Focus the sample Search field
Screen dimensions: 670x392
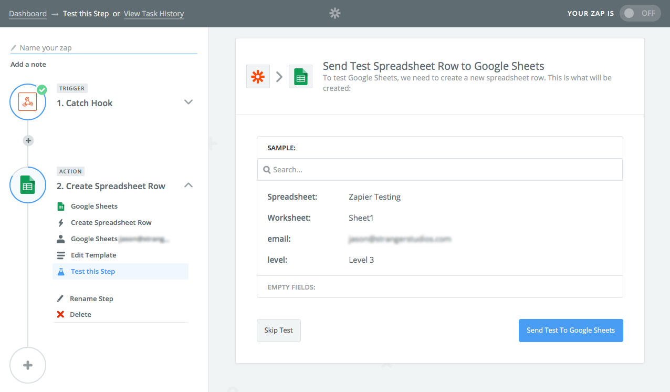coord(440,170)
